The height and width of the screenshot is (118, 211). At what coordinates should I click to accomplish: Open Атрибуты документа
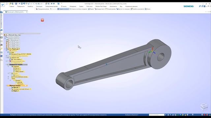coord(137,9)
